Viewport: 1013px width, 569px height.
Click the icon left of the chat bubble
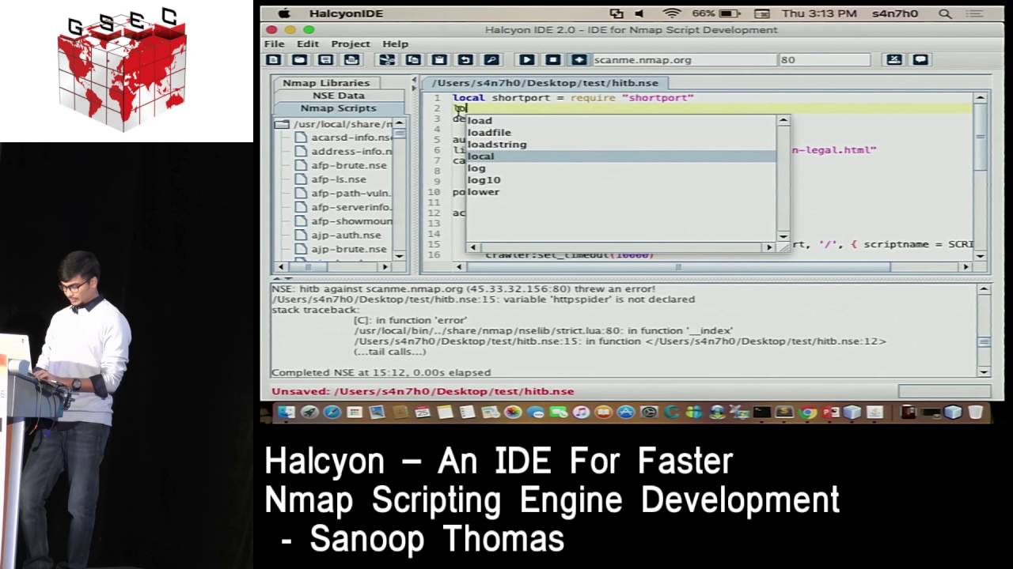coord(894,59)
